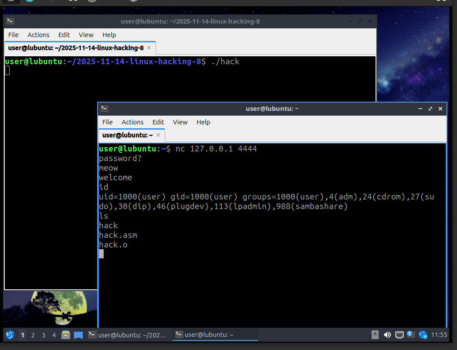Switch to virtual desktop 4
Image resolution: width=457 pixels, height=350 pixels.
pyautogui.click(x=54, y=335)
